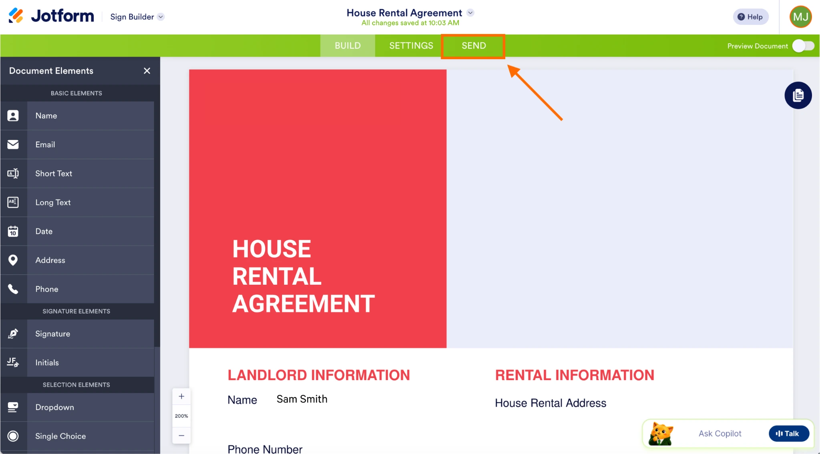Switch to the BUILD tab
This screenshot has width=820, height=454.
pyautogui.click(x=348, y=46)
